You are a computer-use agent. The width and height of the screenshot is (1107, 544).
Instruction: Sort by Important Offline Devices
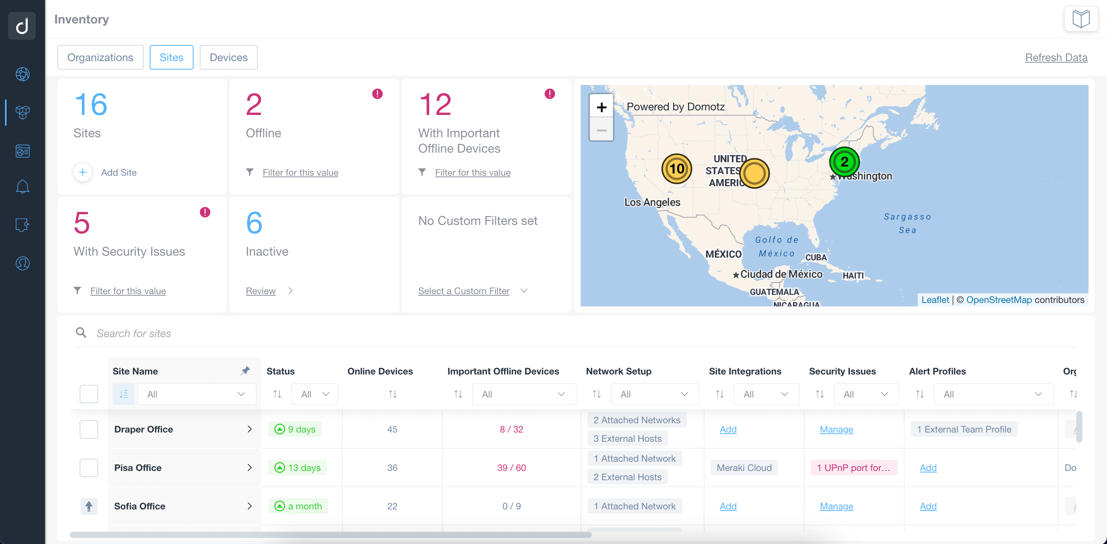pos(458,394)
